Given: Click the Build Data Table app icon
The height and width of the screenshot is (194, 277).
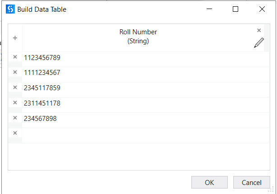Looking at the screenshot, I should pos(10,9).
